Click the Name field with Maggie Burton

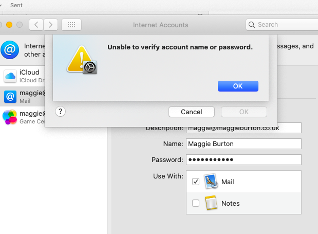[244, 143]
